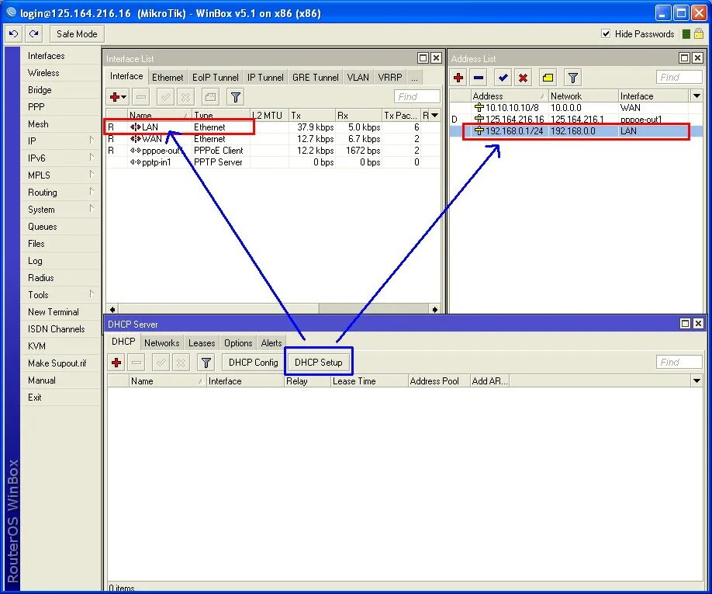Add DHCP server with red plus
The width and height of the screenshot is (712, 594).
pos(116,362)
